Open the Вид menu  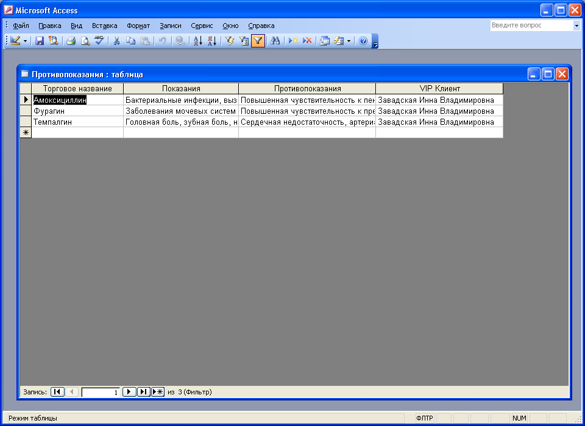pos(77,26)
